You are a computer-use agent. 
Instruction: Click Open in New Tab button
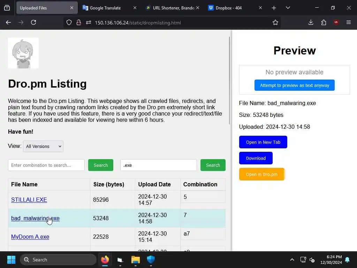click(x=263, y=142)
